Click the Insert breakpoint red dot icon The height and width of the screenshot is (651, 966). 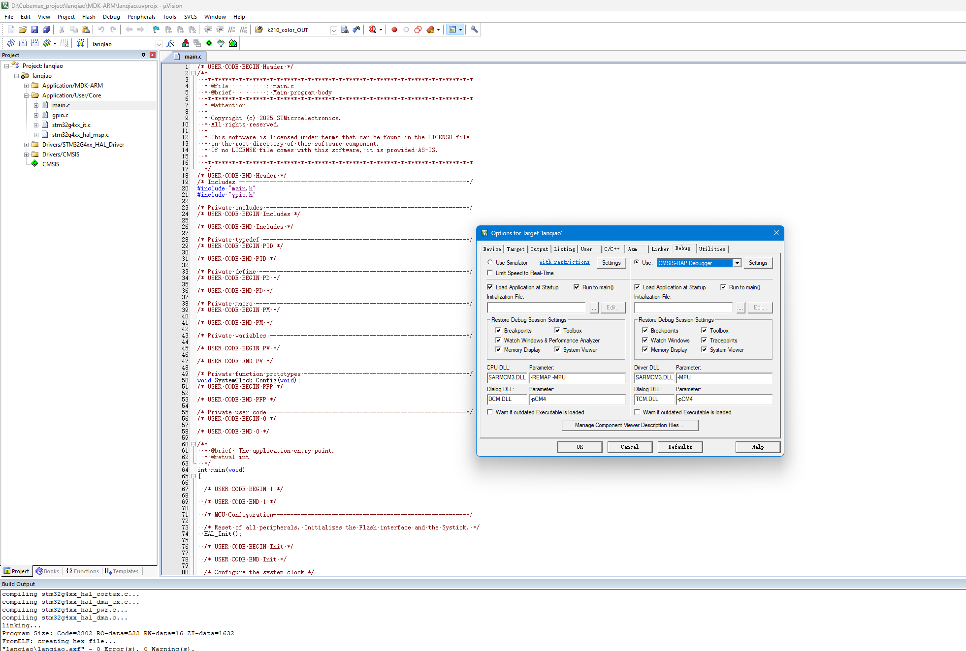(394, 30)
